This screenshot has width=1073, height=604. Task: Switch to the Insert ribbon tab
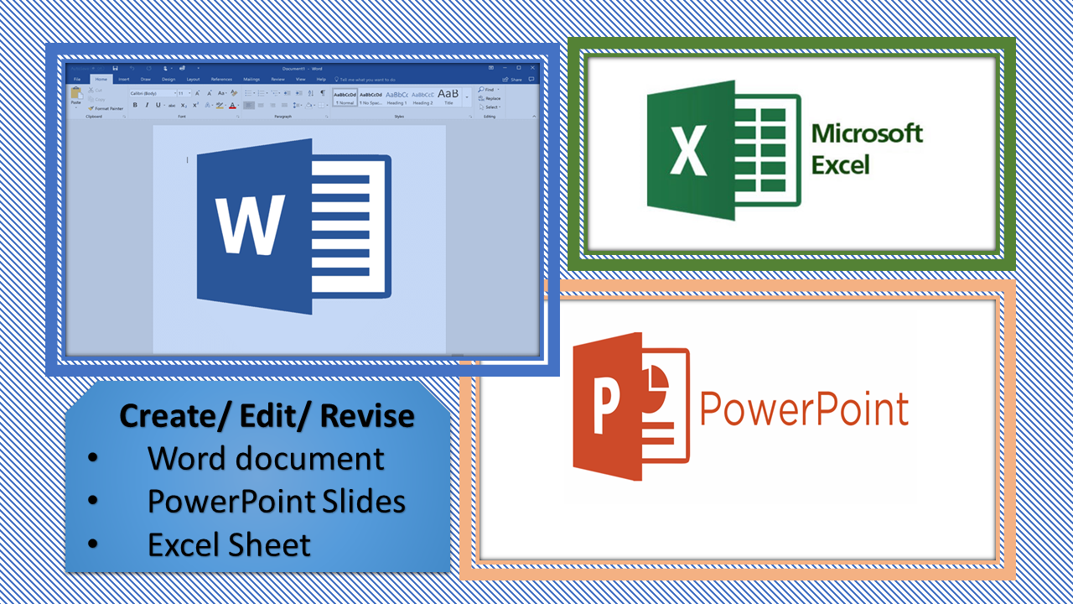tap(124, 79)
